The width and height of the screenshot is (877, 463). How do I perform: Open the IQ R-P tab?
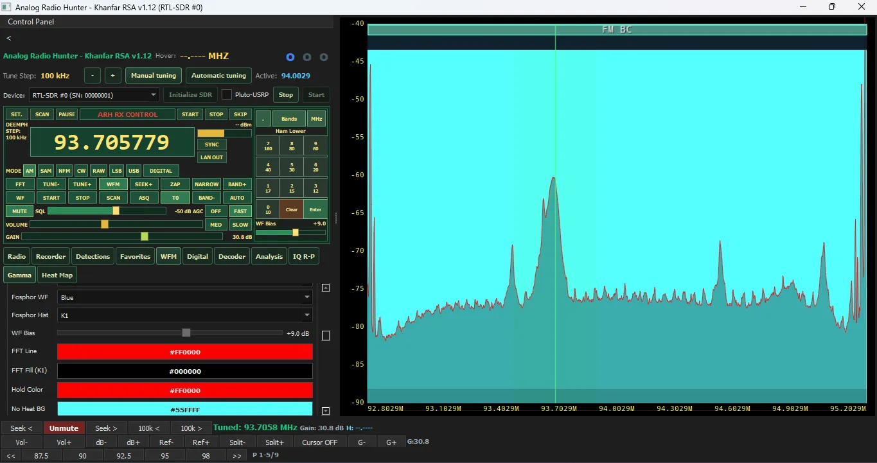[304, 256]
